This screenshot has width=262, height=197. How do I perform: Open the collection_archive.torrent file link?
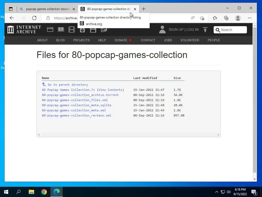[x=80, y=95]
